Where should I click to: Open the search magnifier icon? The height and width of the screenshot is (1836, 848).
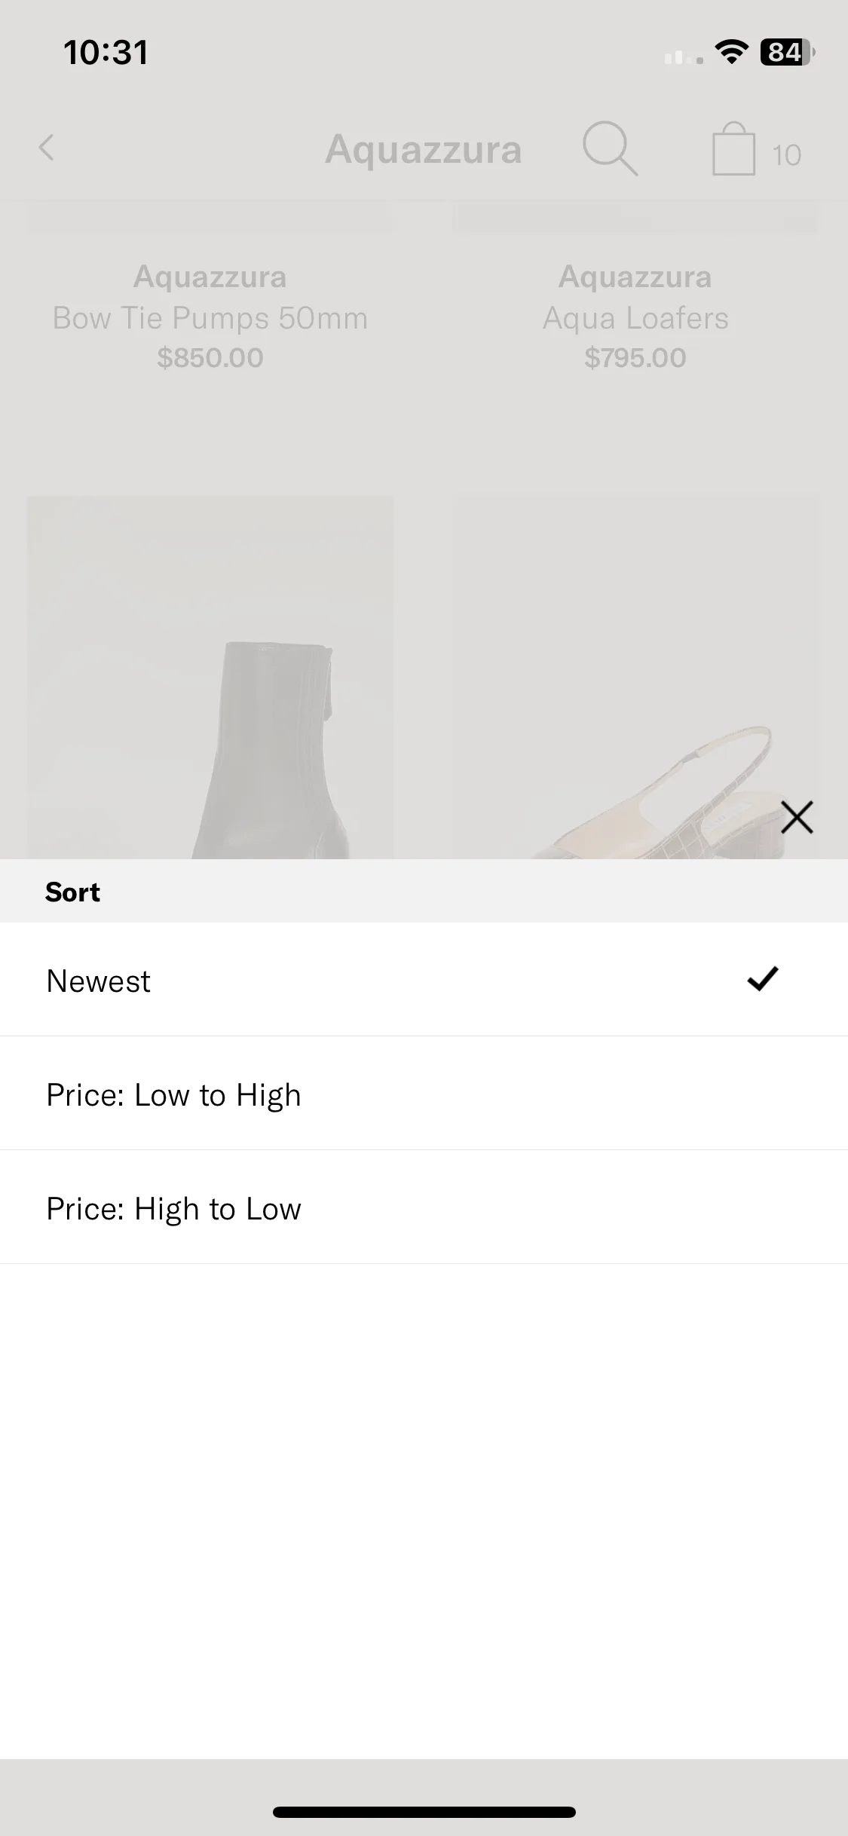(x=610, y=148)
